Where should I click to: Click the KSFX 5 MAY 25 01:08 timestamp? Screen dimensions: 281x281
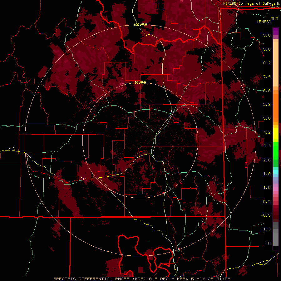coord(204,279)
